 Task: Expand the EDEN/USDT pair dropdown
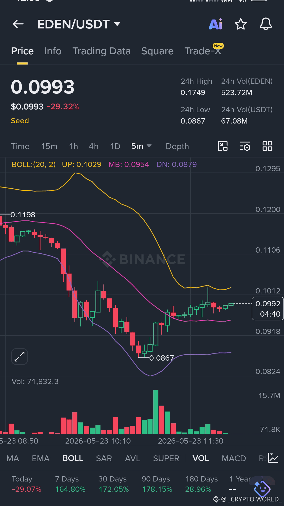[117, 24]
